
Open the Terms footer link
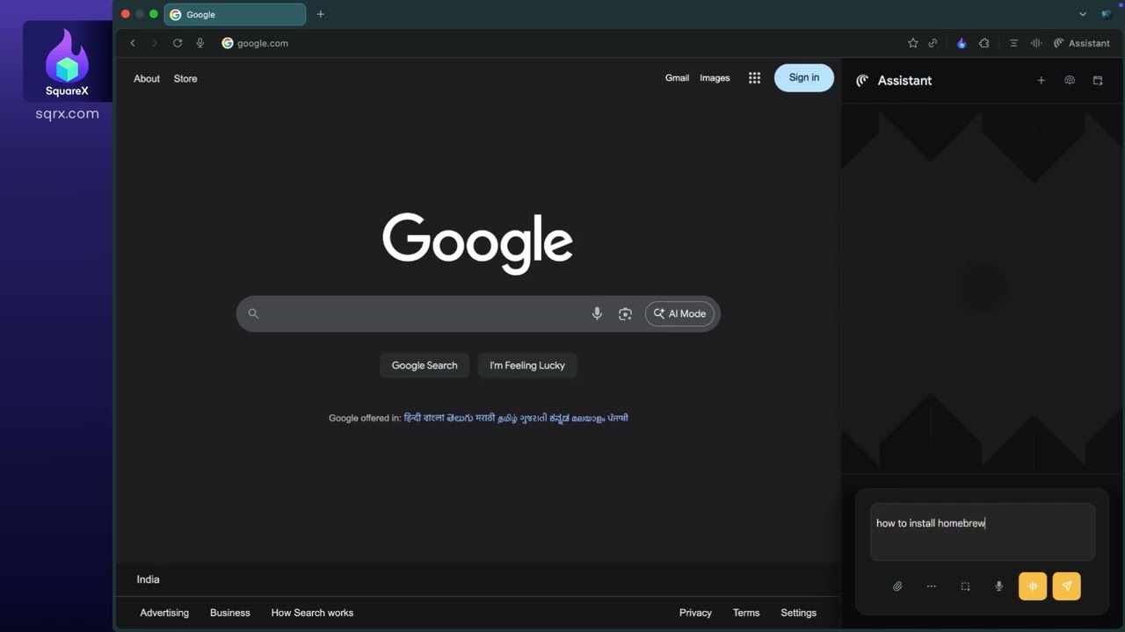point(746,613)
